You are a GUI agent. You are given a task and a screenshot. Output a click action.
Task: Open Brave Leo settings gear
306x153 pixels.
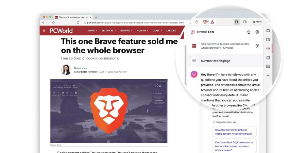(257, 32)
